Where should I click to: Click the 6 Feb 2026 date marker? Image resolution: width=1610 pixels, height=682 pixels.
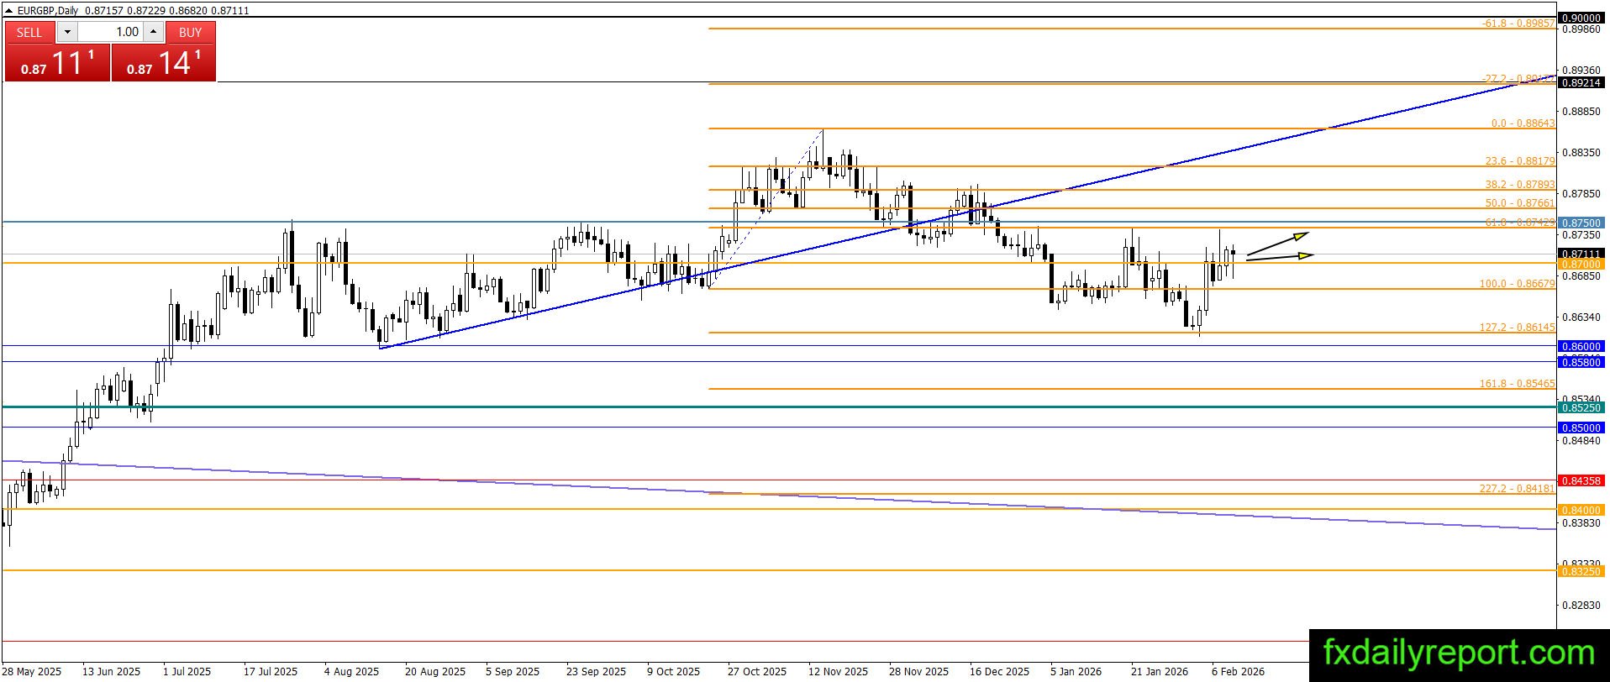pyautogui.click(x=1237, y=671)
